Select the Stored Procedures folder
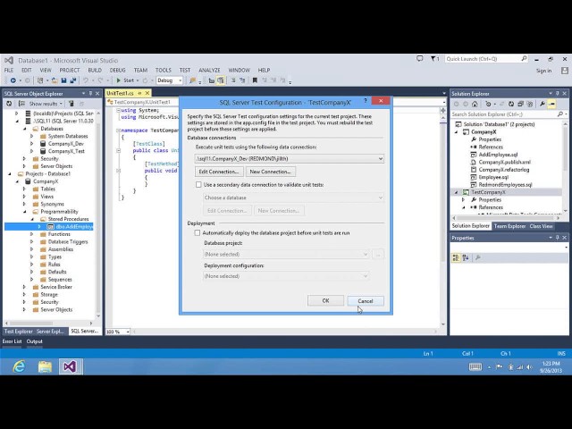This screenshot has width=572, height=429. point(68,219)
